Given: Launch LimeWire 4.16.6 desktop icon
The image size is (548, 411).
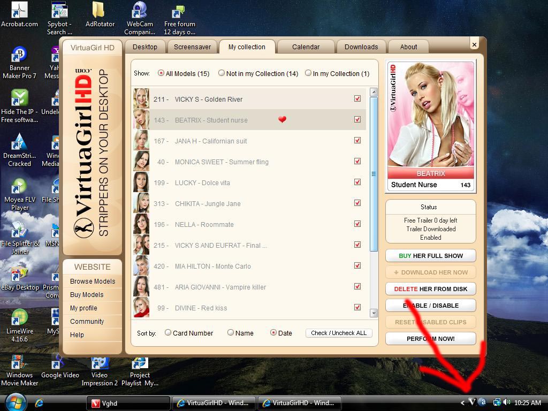Looking at the screenshot, I should coord(20,326).
